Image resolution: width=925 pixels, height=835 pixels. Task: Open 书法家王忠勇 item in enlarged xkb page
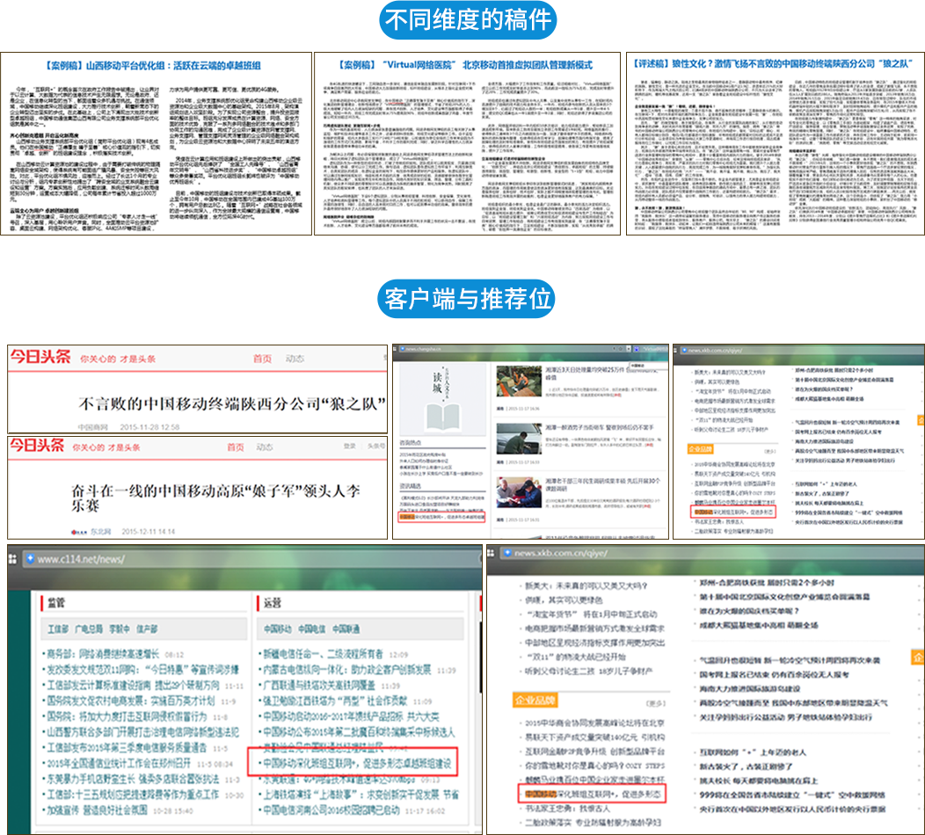[x=567, y=809]
